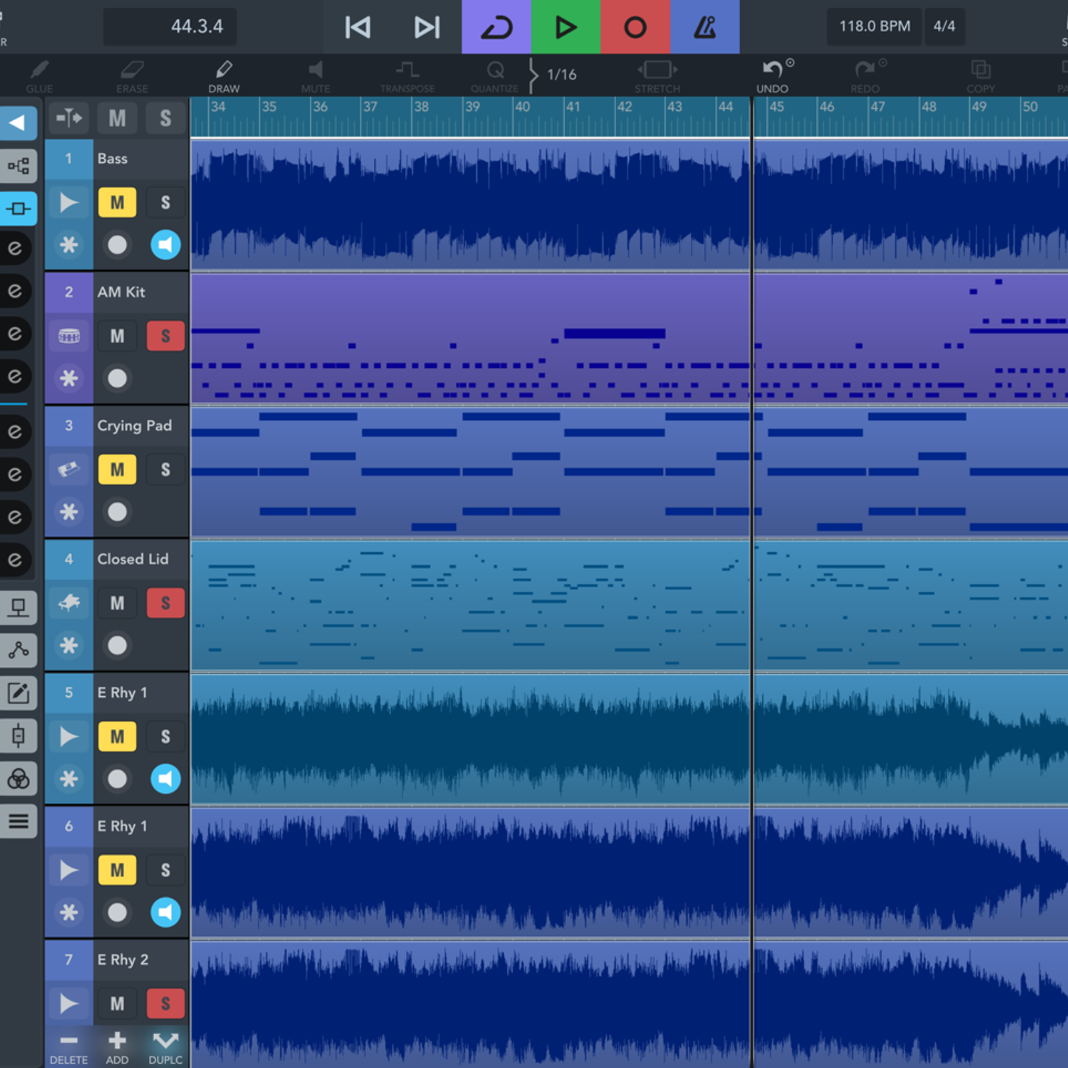Delete the selected track
1068x1068 pixels.
pos(69,1049)
